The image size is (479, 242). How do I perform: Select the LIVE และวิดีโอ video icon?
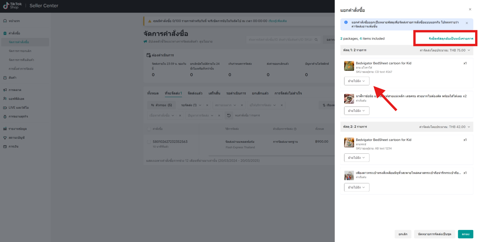5,107
